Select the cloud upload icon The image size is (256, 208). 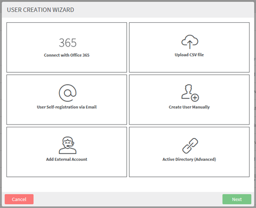190,41
